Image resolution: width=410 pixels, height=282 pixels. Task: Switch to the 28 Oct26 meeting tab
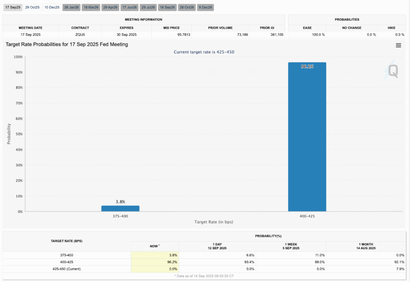187,7
